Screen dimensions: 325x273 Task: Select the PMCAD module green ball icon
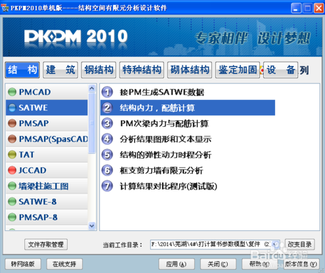click(x=12, y=92)
